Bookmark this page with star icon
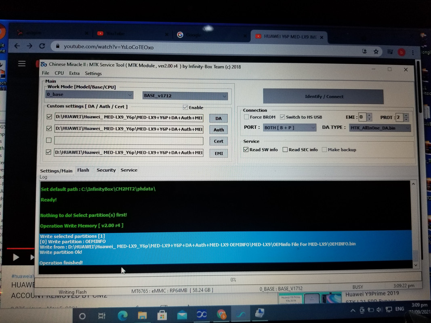This screenshot has width=431, height=323. [376, 51]
